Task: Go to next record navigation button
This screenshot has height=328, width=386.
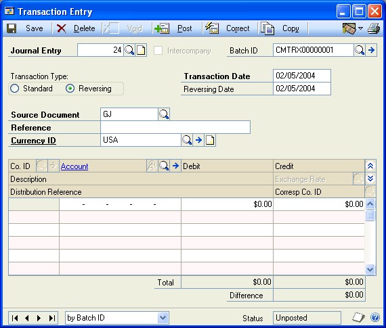Action: pyautogui.click(x=39, y=318)
